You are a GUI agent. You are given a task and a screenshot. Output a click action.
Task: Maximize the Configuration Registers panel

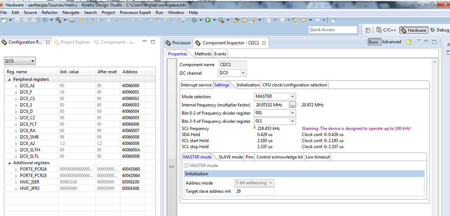(153, 41)
